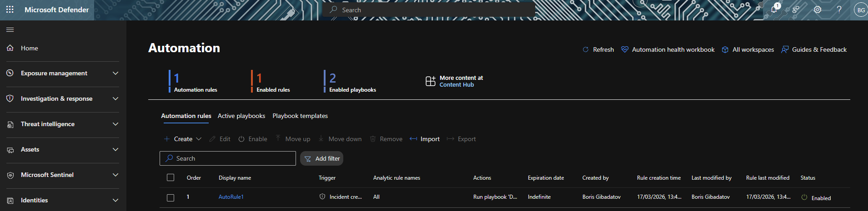Switch to Automation rules tab
868x211 pixels.
[186, 116]
